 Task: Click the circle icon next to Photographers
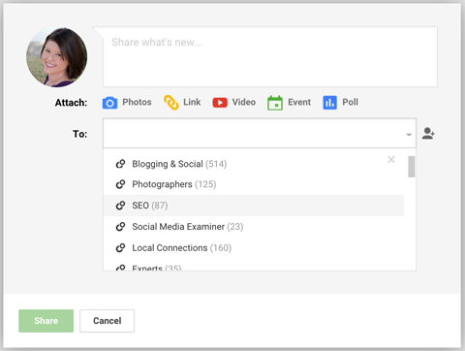tap(120, 184)
